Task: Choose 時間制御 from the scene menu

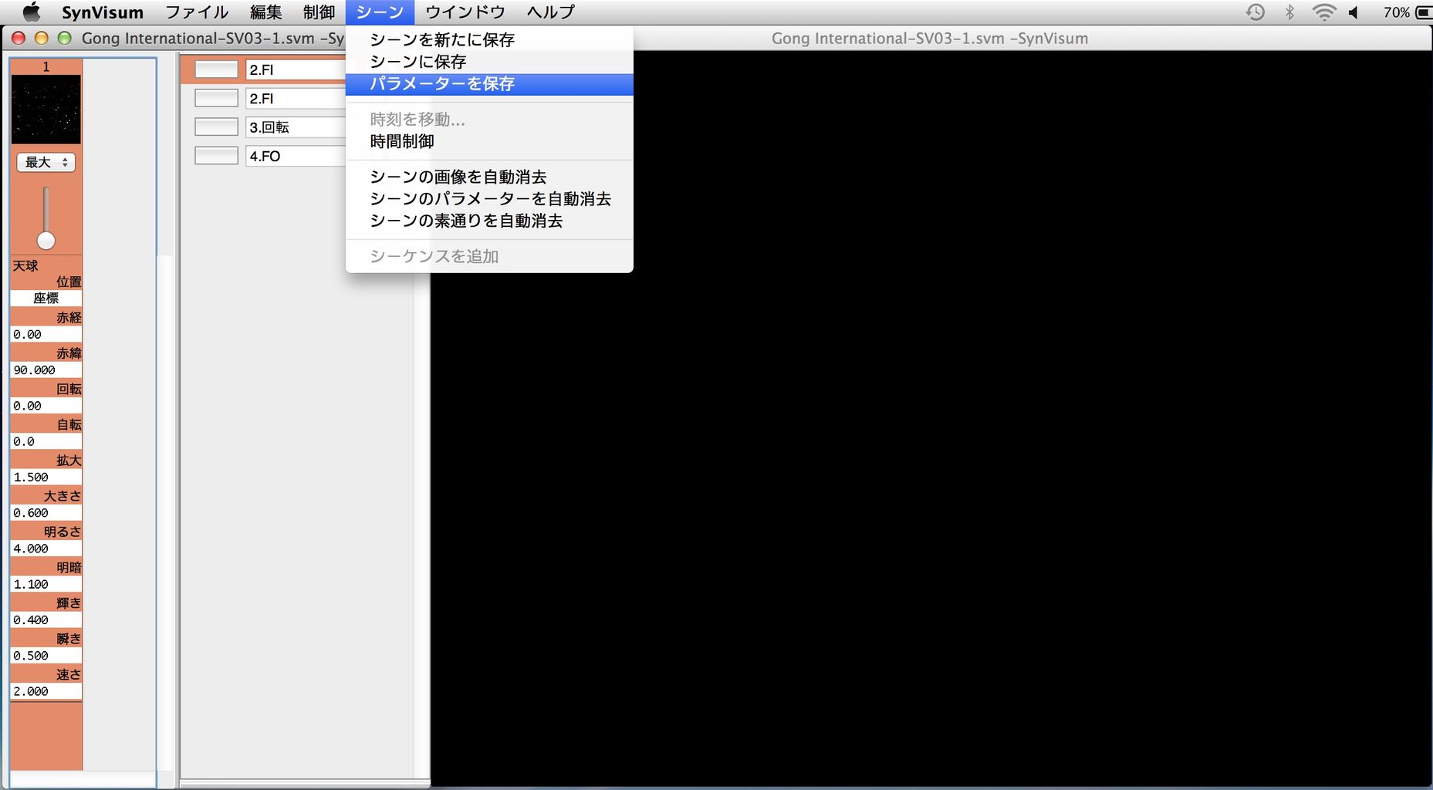Action: click(x=489, y=142)
